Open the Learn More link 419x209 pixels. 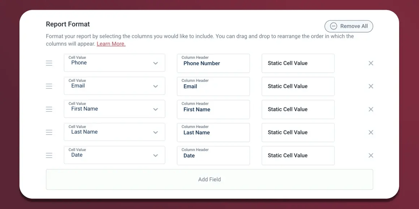tap(111, 44)
